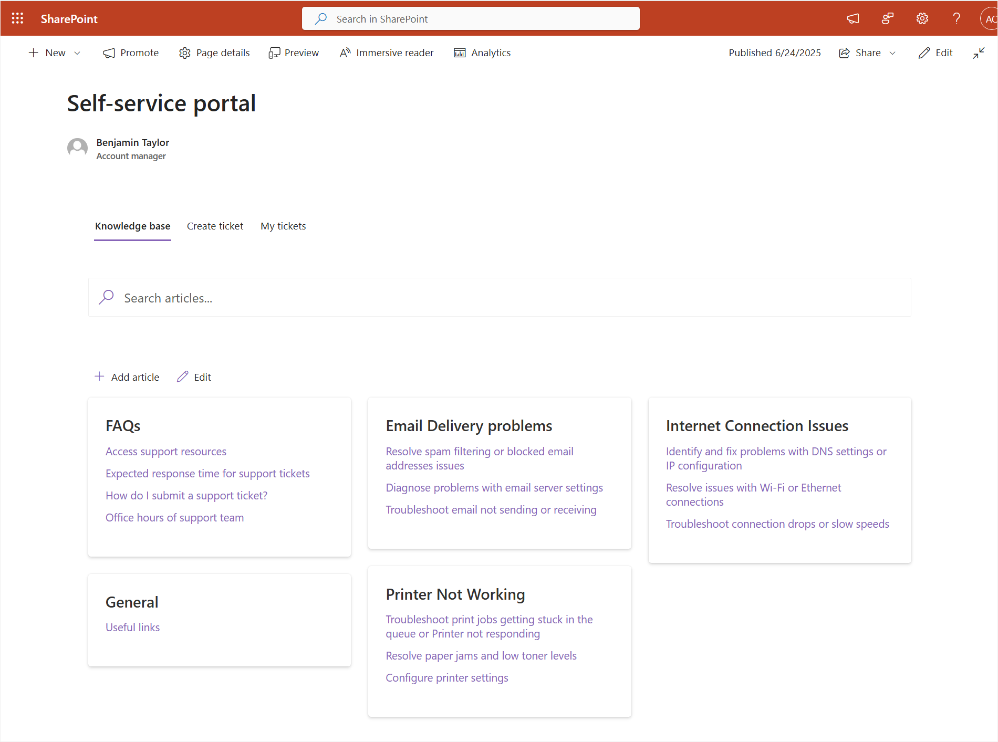Click the plus icon beside Add article
998x742 pixels.
tap(99, 377)
